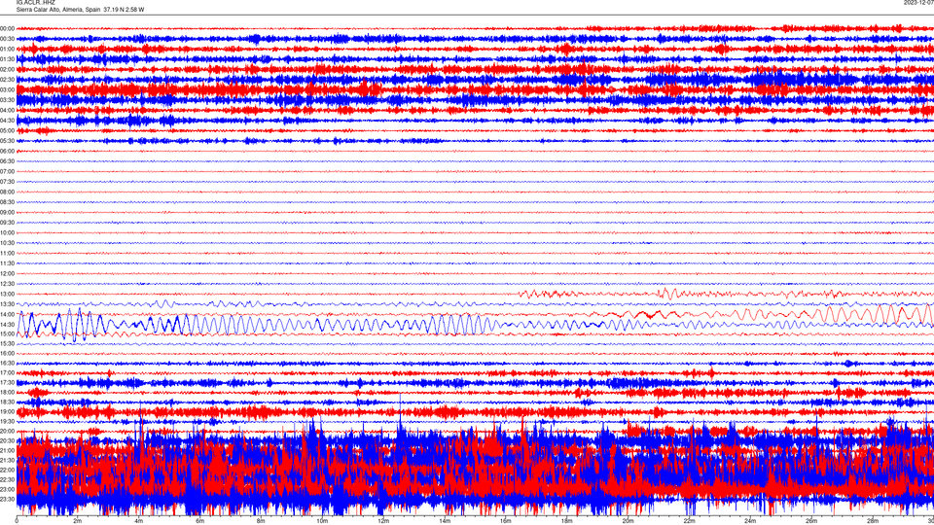Choose the 13:00 trace label

7,294
